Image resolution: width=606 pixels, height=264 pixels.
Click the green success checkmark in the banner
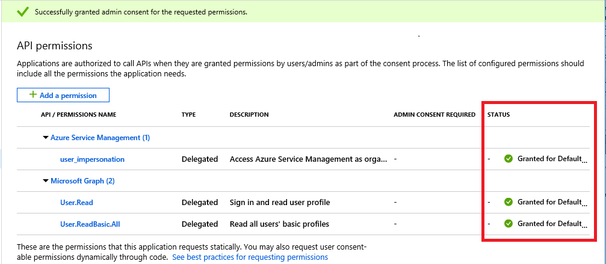22,11
